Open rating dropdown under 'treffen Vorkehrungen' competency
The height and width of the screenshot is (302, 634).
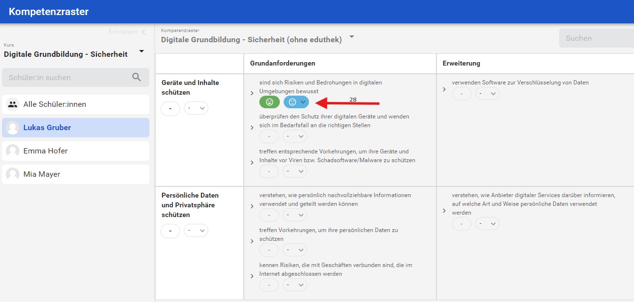point(295,250)
